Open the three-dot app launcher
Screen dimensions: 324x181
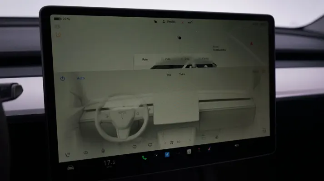pos(178,153)
